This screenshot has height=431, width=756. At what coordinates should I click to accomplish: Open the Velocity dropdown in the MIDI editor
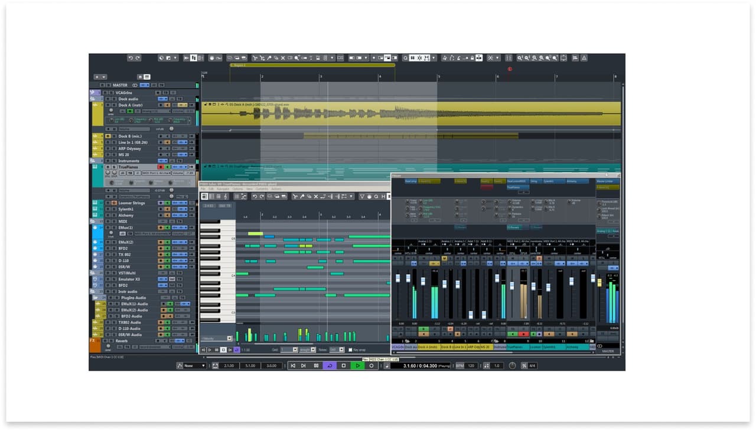tap(230, 338)
